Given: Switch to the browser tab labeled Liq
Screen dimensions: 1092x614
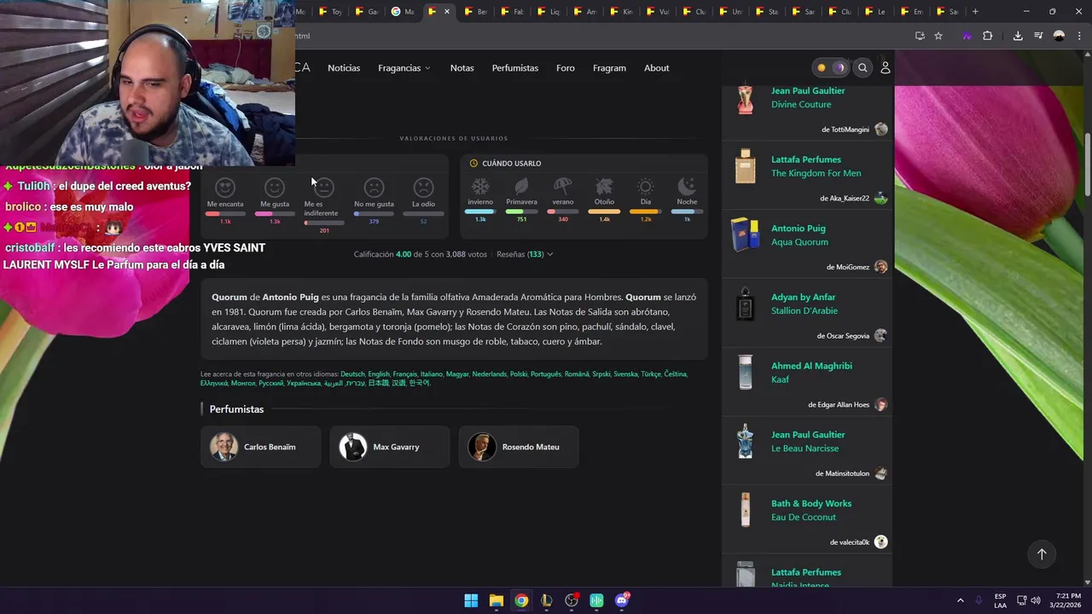Looking at the screenshot, I should [x=549, y=11].
